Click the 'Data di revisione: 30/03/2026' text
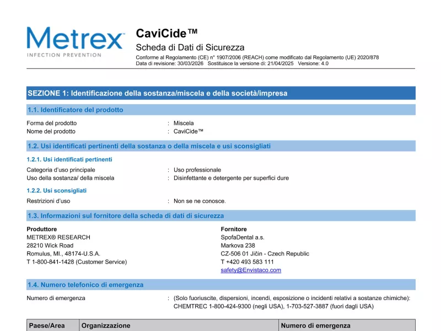The image size is (441, 331). (170, 63)
